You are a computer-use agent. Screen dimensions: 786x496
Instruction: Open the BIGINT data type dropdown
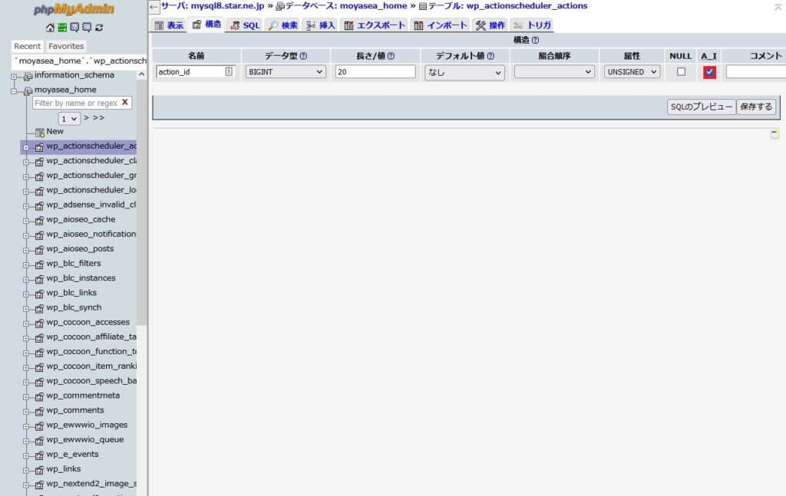pyautogui.click(x=286, y=72)
